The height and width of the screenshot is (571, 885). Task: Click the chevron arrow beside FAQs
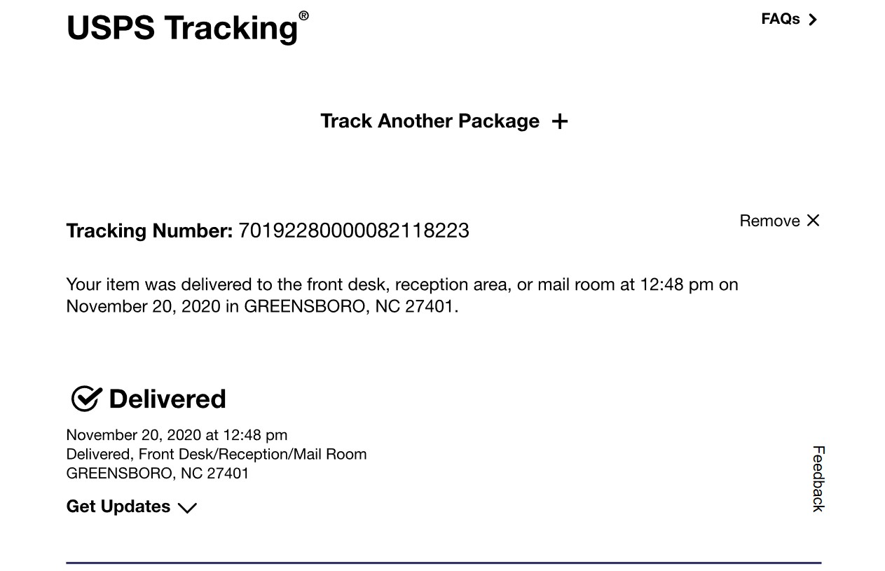pyautogui.click(x=812, y=20)
